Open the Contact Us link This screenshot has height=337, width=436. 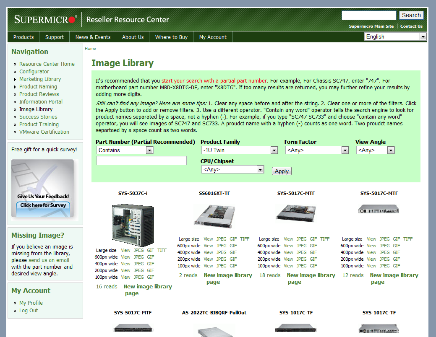(411, 26)
